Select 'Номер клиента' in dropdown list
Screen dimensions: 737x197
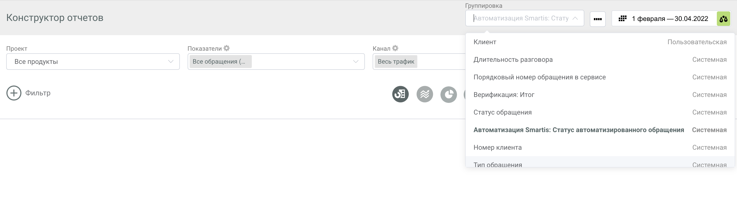point(498,148)
